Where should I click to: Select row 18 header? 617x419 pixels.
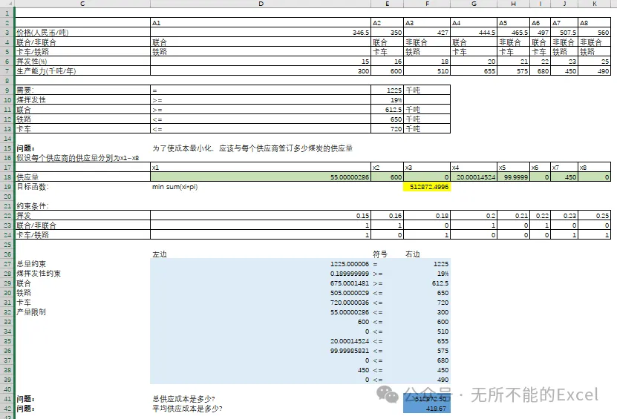[7, 177]
